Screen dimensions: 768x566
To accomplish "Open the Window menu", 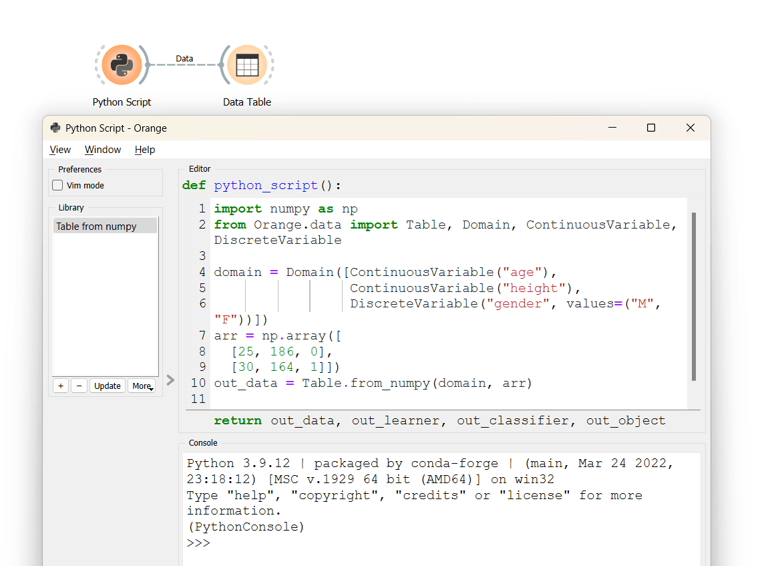I will [103, 150].
